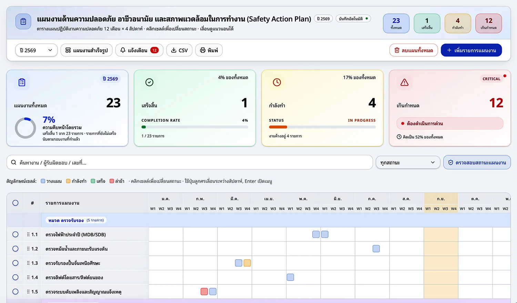Open the ปี 2569 year dropdown
517x303 pixels.
[x=36, y=50]
